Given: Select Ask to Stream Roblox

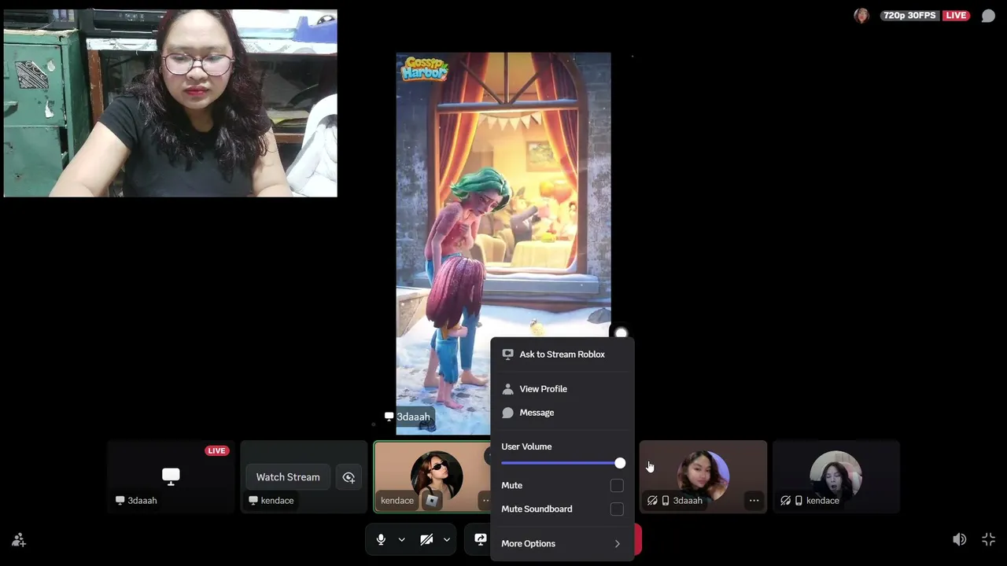Looking at the screenshot, I should pos(562,355).
